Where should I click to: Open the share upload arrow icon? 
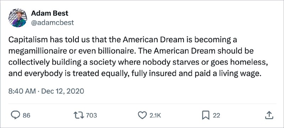(269, 115)
